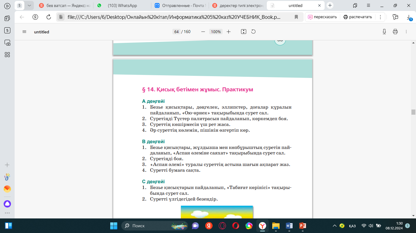Click the page number input field
416x233 pixels.
(x=176, y=32)
